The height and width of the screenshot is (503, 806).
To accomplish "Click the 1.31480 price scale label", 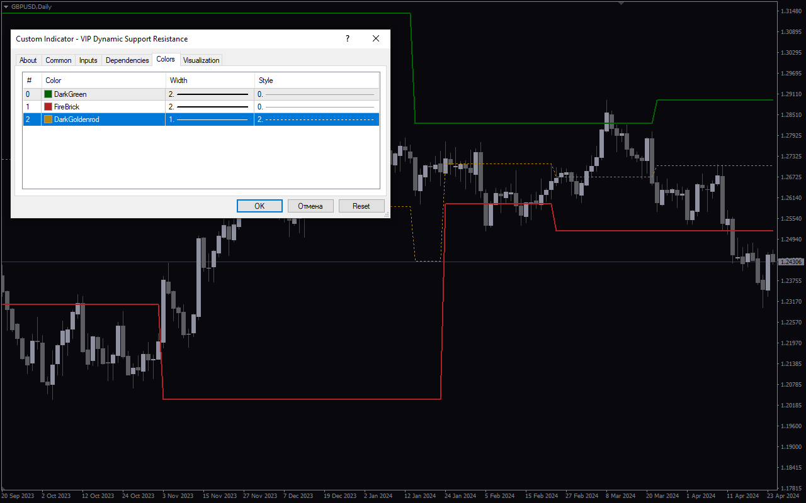I will [x=791, y=11].
